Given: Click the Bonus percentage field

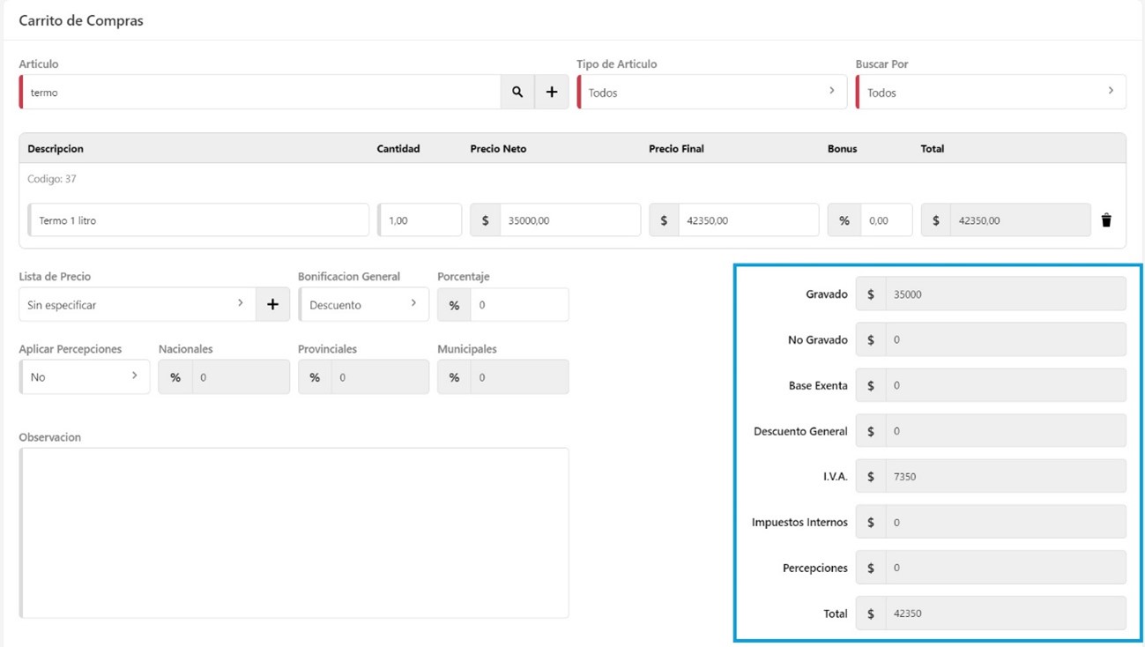Looking at the screenshot, I should pyautogui.click(x=885, y=220).
